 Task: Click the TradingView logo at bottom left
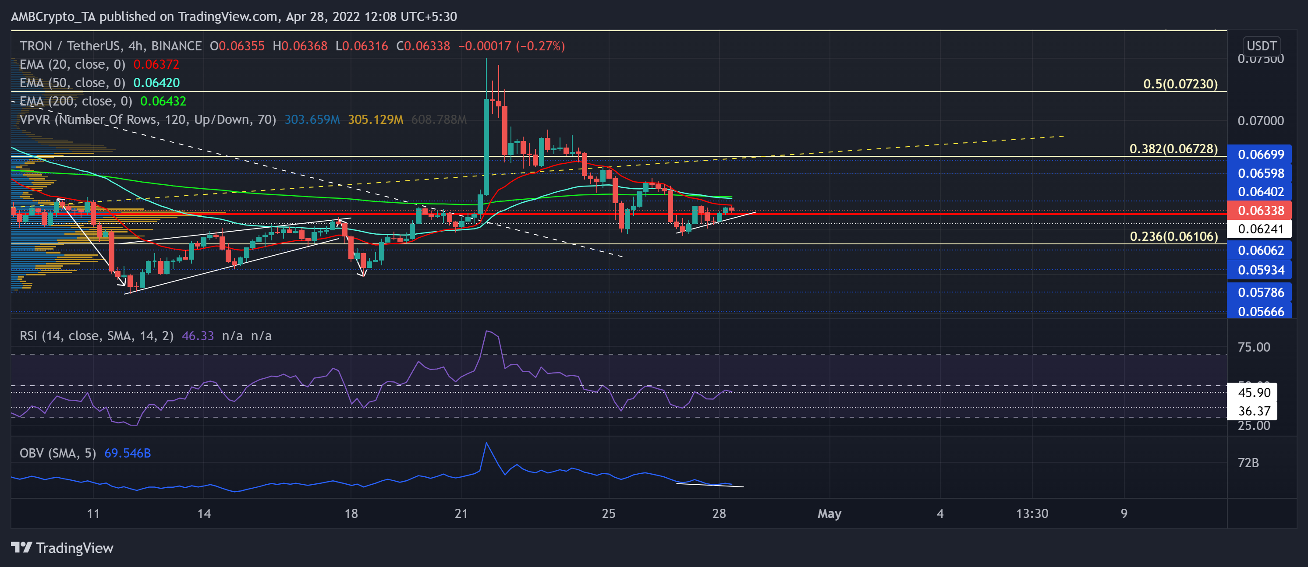tap(62, 548)
